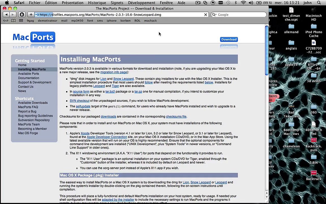Show all bookmarks book icon

(x=13, y=21)
